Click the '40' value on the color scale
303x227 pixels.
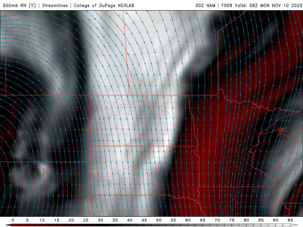point(130,220)
